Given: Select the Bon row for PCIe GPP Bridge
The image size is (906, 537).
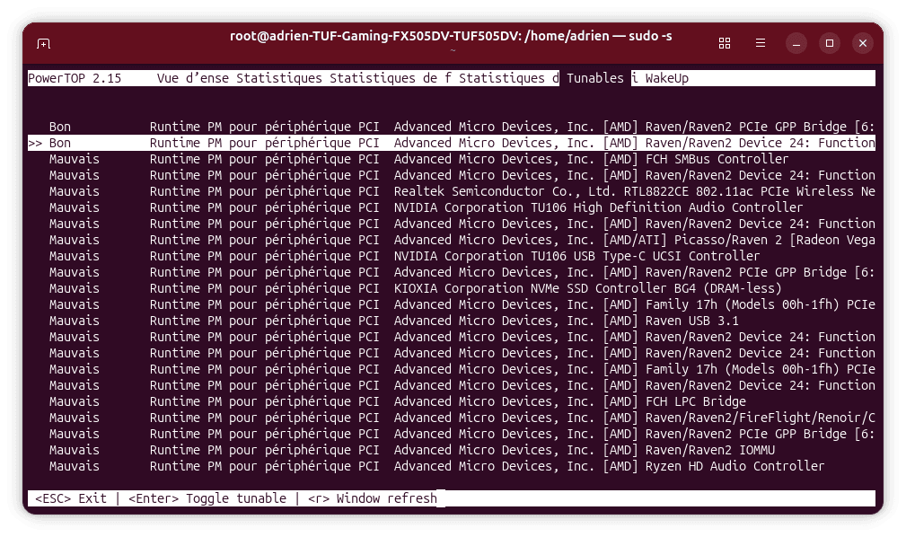Looking at the screenshot, I should pos(452,127).
